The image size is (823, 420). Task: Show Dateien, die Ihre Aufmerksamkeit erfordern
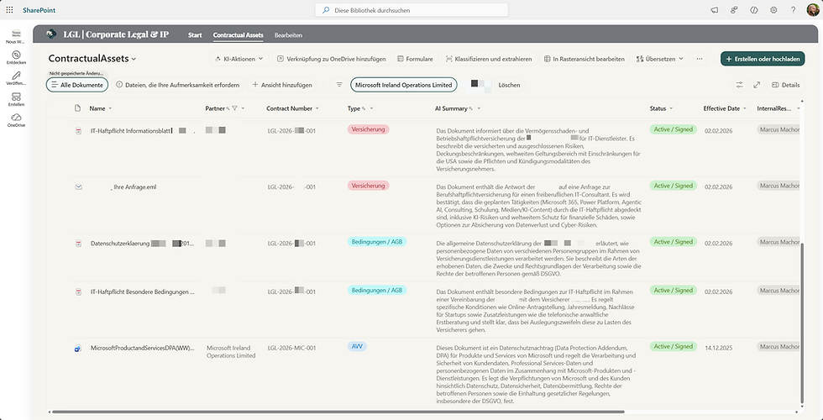tap(178, 85)
